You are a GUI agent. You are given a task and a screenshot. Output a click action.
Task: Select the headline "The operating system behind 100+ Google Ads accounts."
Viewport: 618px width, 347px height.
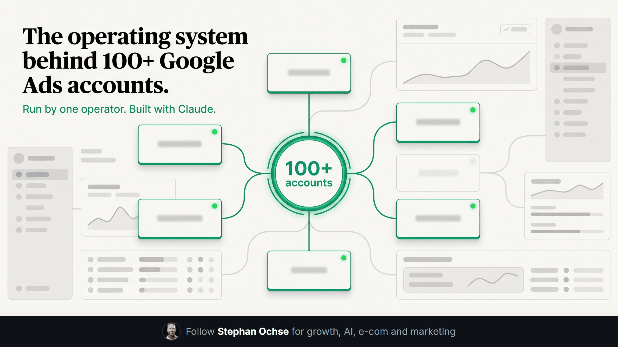point(135,61)
